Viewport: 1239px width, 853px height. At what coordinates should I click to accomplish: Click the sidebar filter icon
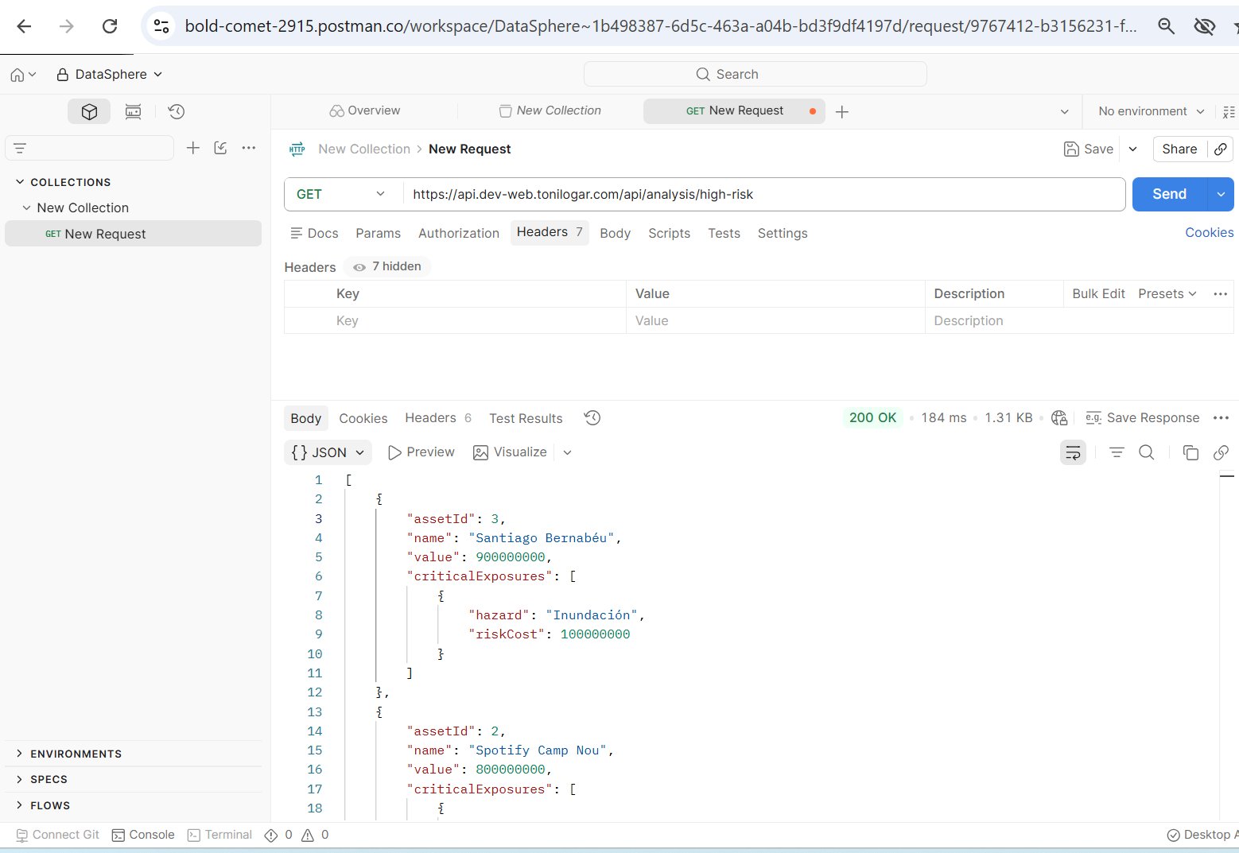point(20,148)
